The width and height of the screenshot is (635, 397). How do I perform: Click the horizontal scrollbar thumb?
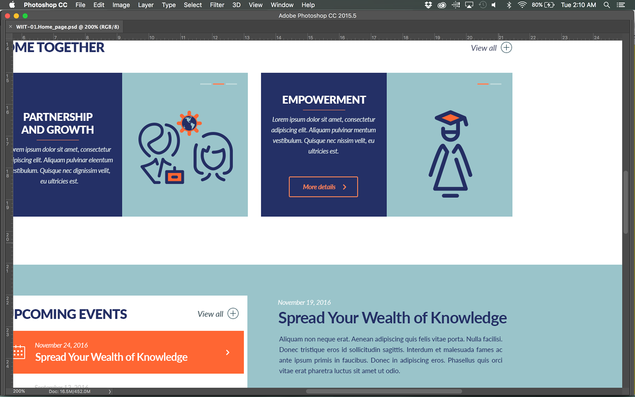pos(384,391)
